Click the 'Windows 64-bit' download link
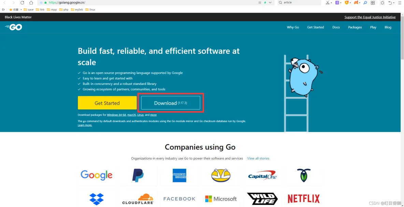This screenshot has width=404, height=207. tap(116, 115)
